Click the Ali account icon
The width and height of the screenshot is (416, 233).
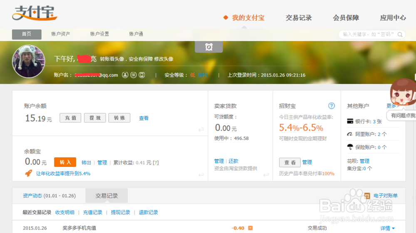(x=350, y=134)
